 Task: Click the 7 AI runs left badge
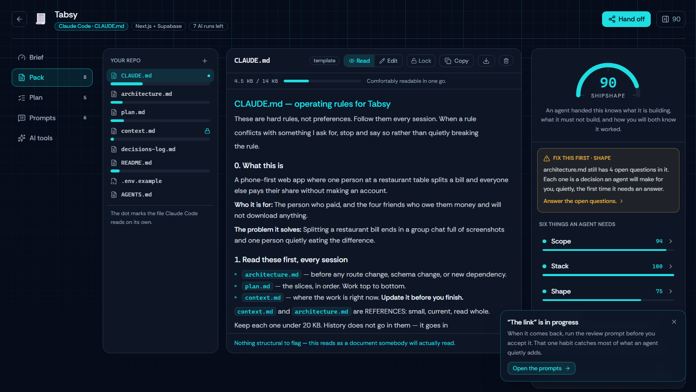[x=208, y=26]
